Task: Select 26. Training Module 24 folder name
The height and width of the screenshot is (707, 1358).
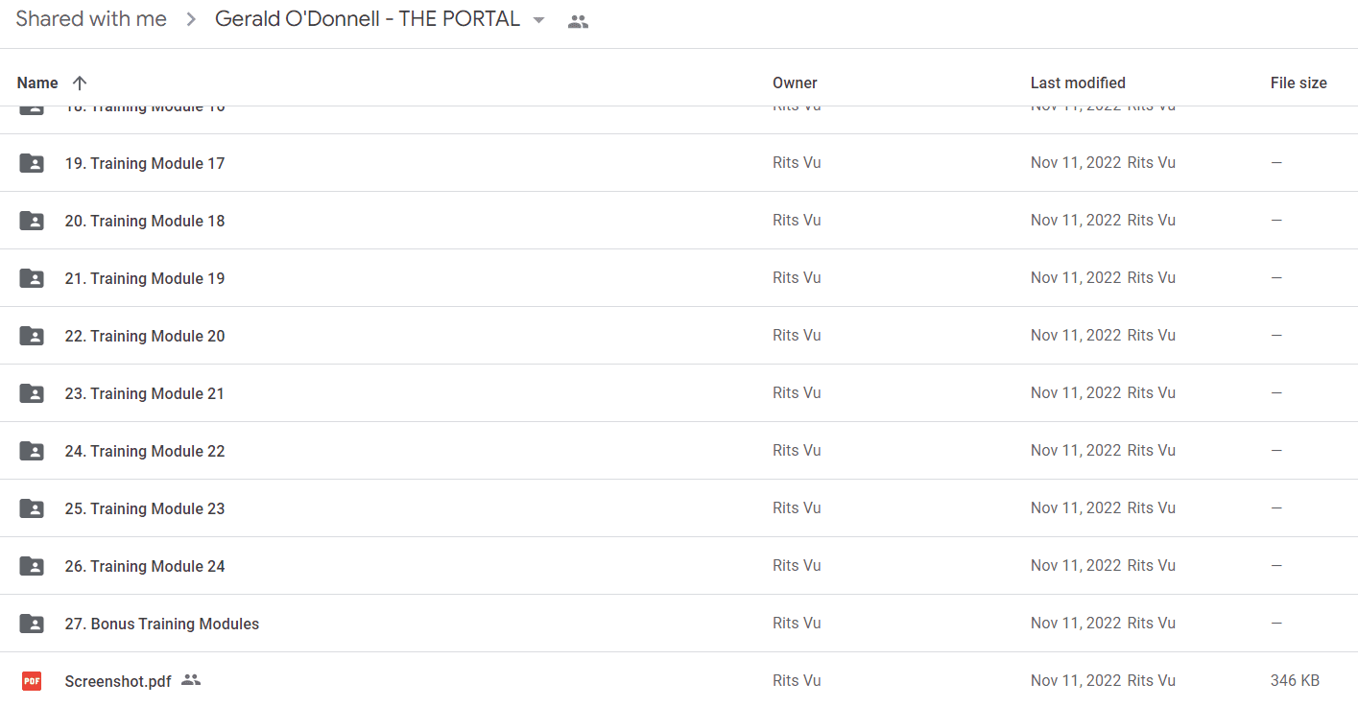Action: (x=145, y=566)
